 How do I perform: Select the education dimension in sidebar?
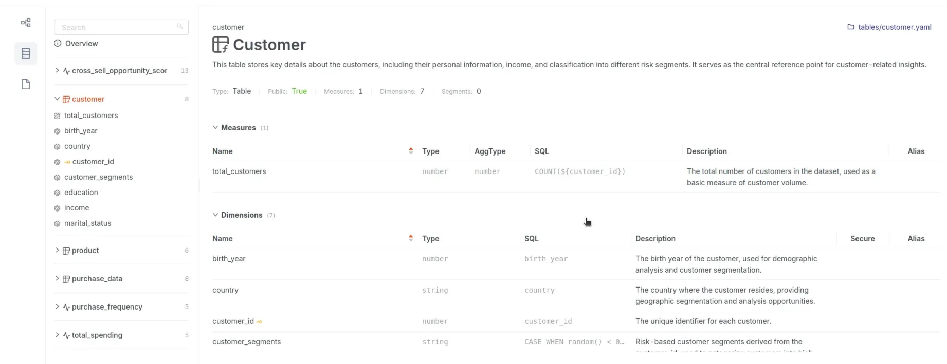tap(81, 193)
